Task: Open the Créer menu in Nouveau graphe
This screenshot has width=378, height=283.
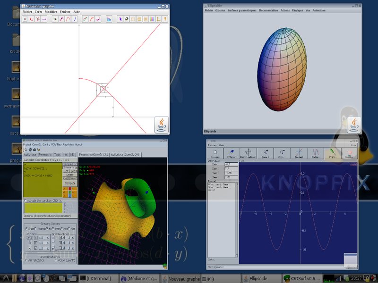Action: (x=38, y=11)
